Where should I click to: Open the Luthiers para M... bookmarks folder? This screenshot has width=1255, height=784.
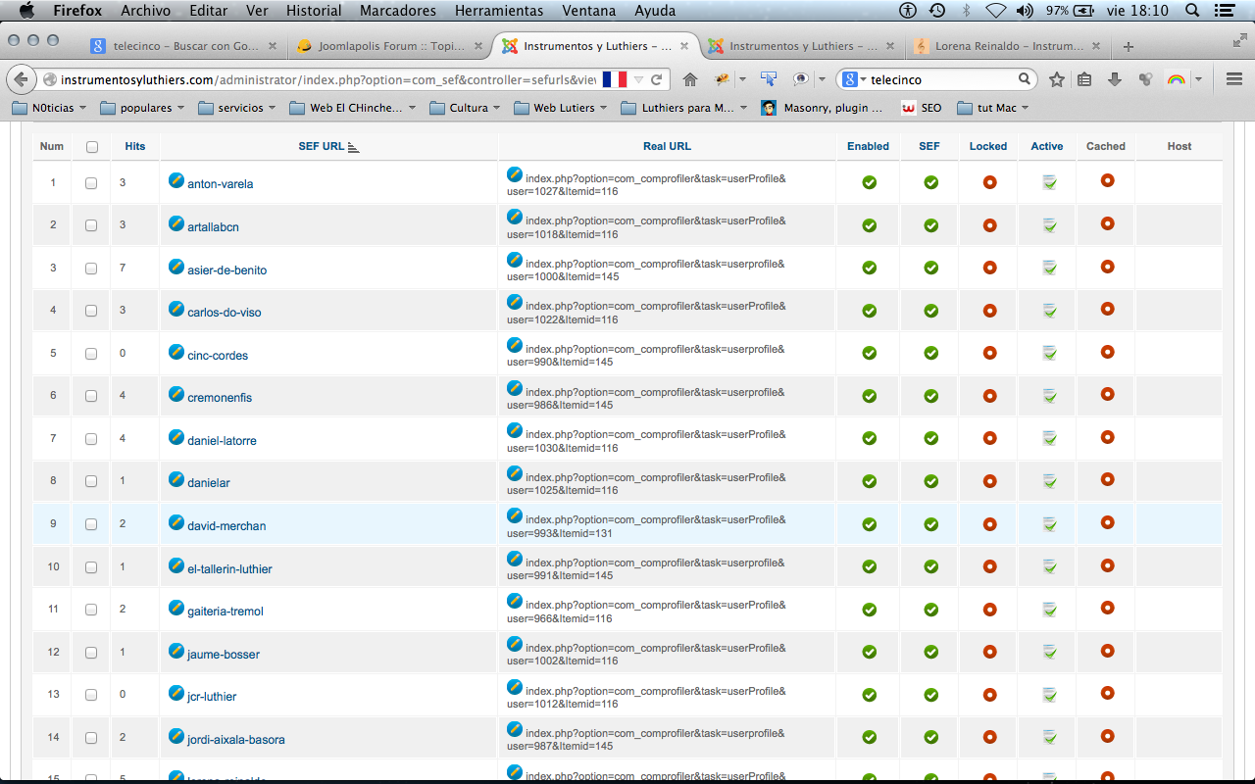tap(685, 108)
